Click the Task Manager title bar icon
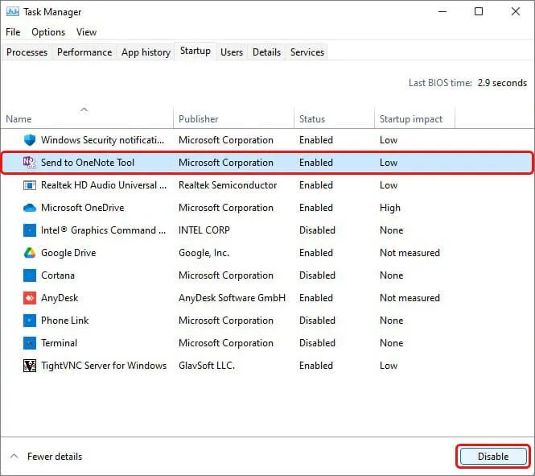The width and height of the screenshot is (535, 476). [x=13, y=12]
